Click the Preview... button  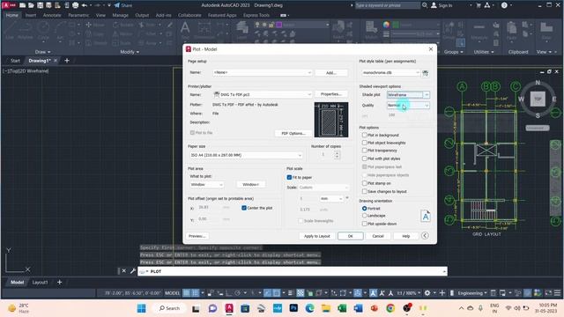click(x=197, y=236)
